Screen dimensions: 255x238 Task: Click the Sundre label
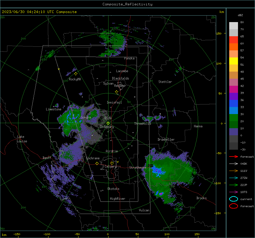click(86, 117)
